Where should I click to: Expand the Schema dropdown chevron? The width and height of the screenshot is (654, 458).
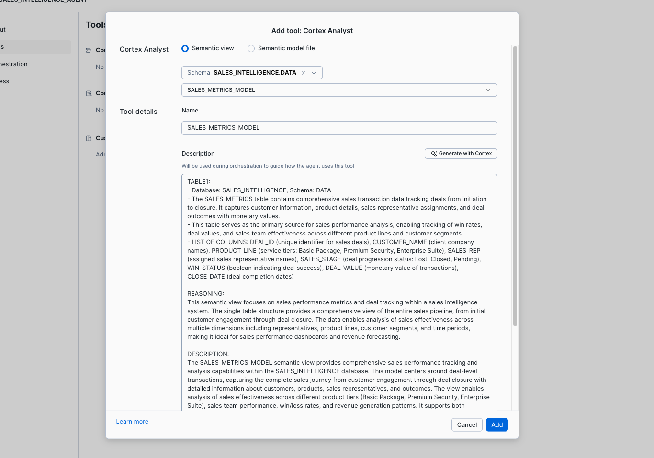314,73
